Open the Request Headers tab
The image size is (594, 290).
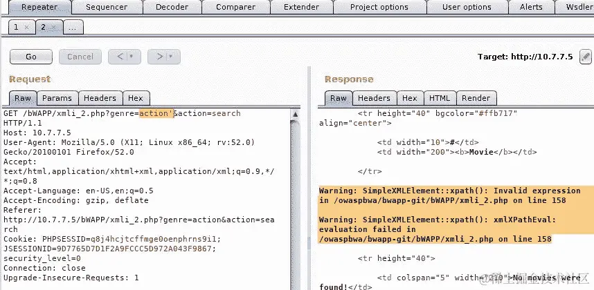pos(100,98)
